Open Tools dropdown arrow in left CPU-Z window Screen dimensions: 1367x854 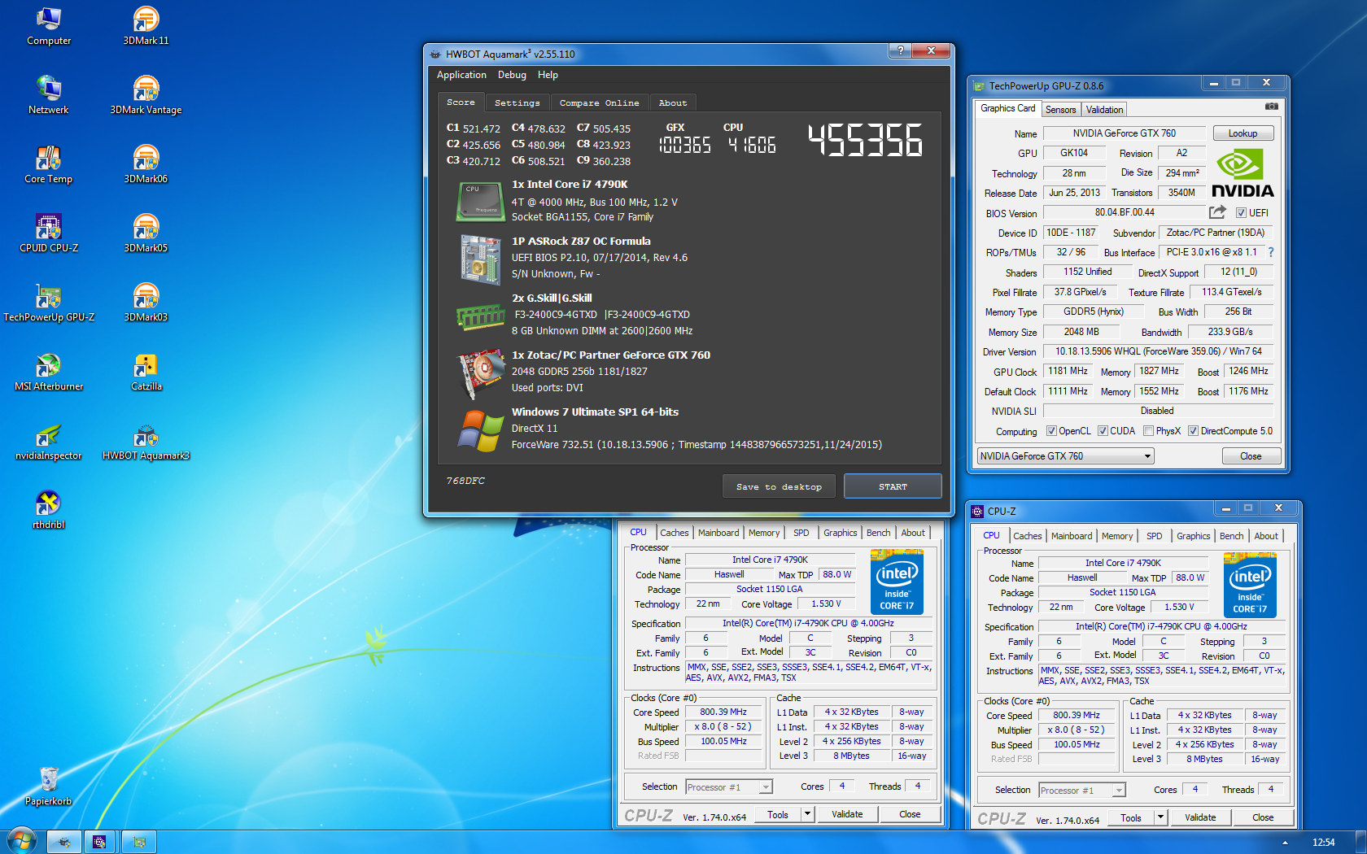807,814
